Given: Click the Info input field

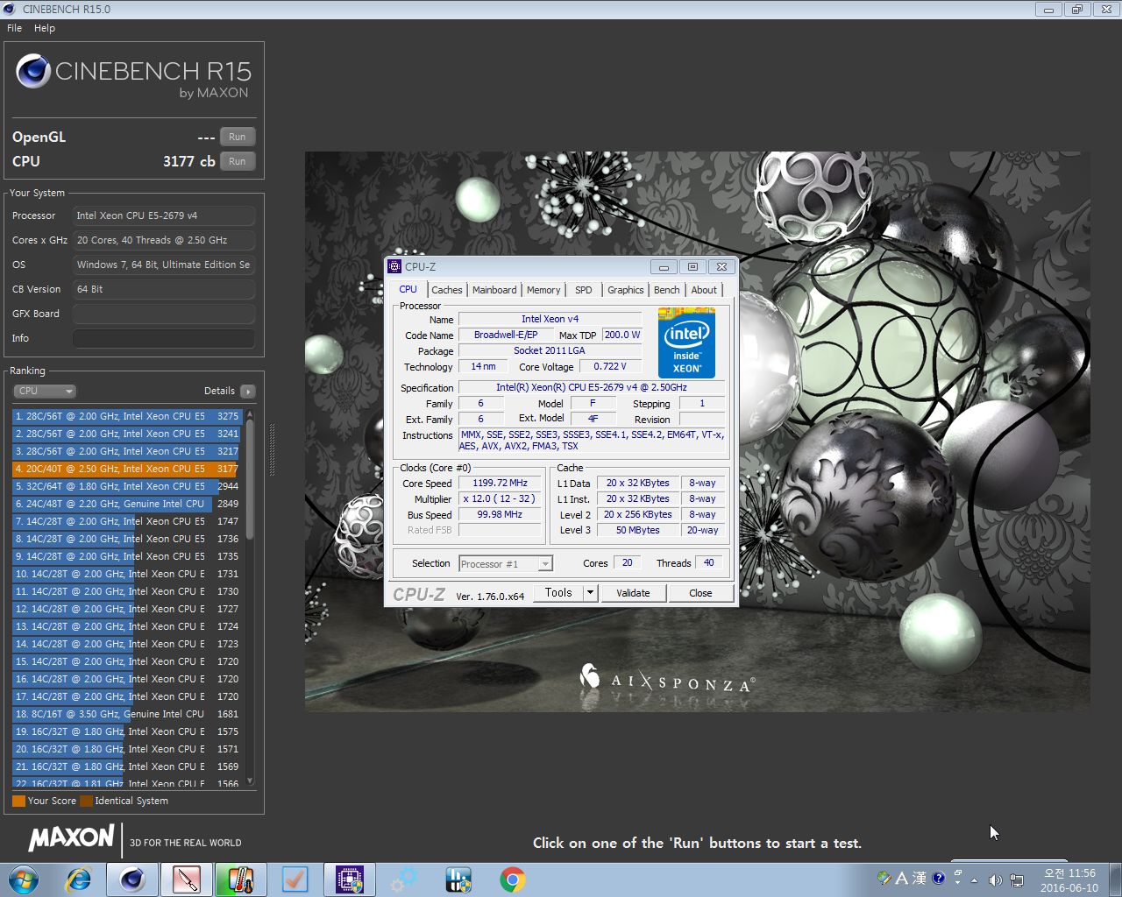Looking at the screenshot, I should [164, 338].
